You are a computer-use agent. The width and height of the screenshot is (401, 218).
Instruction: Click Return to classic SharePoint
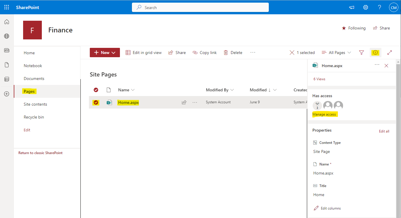(40, 153)
